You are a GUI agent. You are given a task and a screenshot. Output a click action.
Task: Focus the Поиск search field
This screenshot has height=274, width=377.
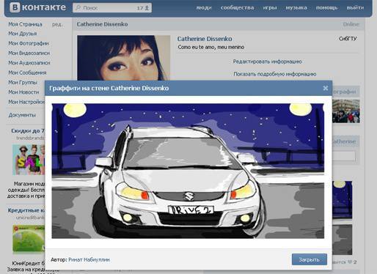tap(112, 8)
